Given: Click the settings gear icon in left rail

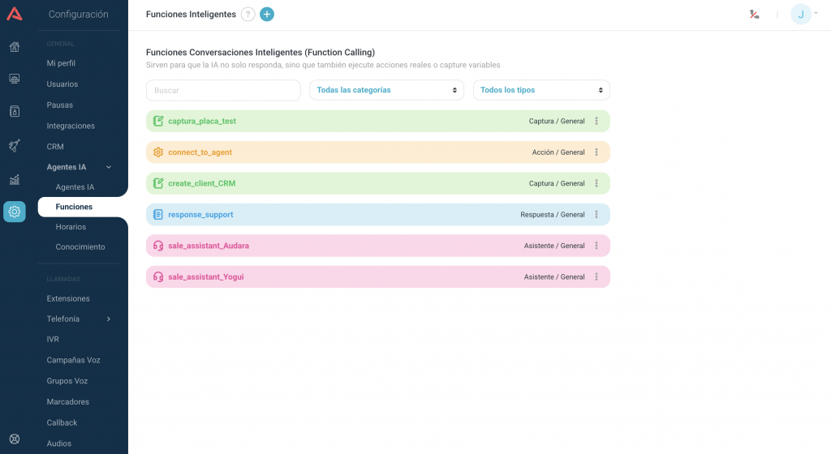Looking at the screenshot, I should click(14, 212).
